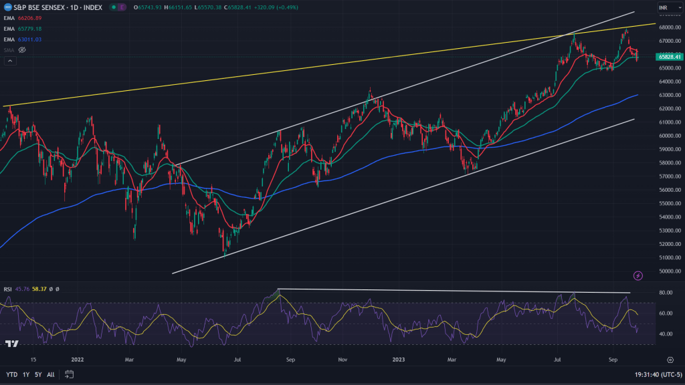Click the Ø icon in the RSI legend

point(51,289)
